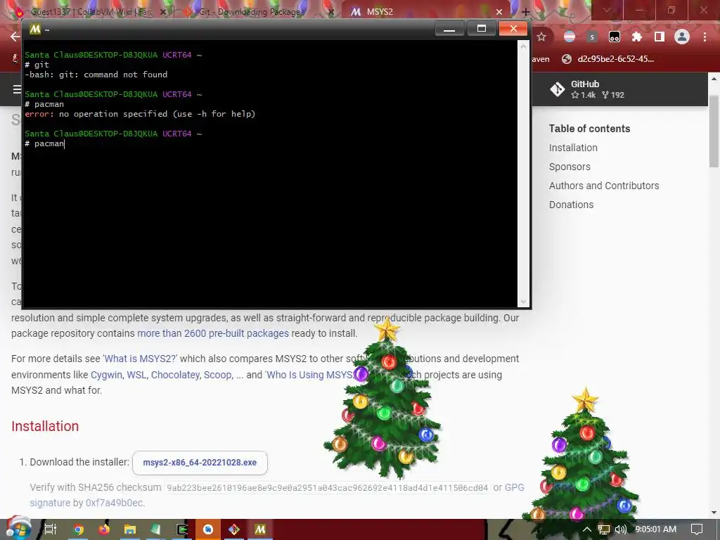Follow the Chocolatey link

pos(175,375)
